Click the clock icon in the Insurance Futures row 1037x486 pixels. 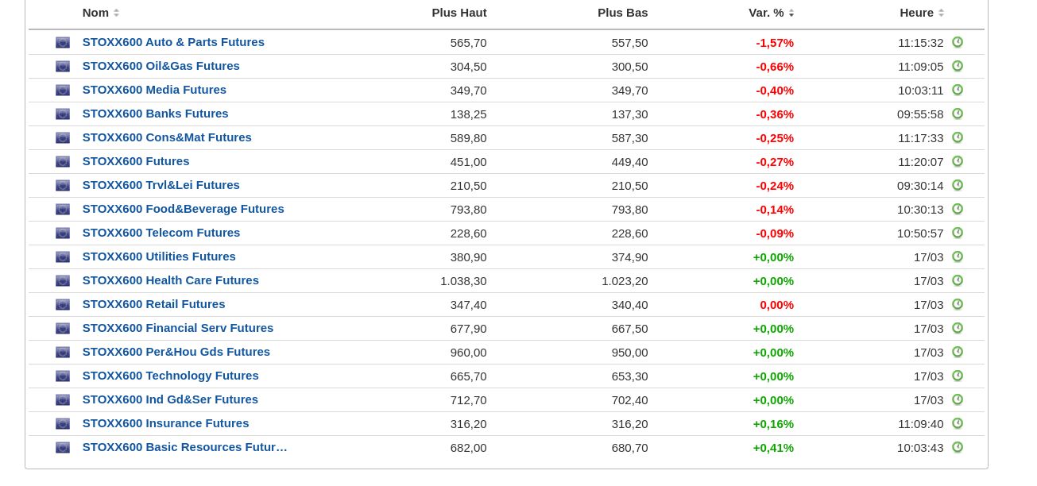[958, 423]
